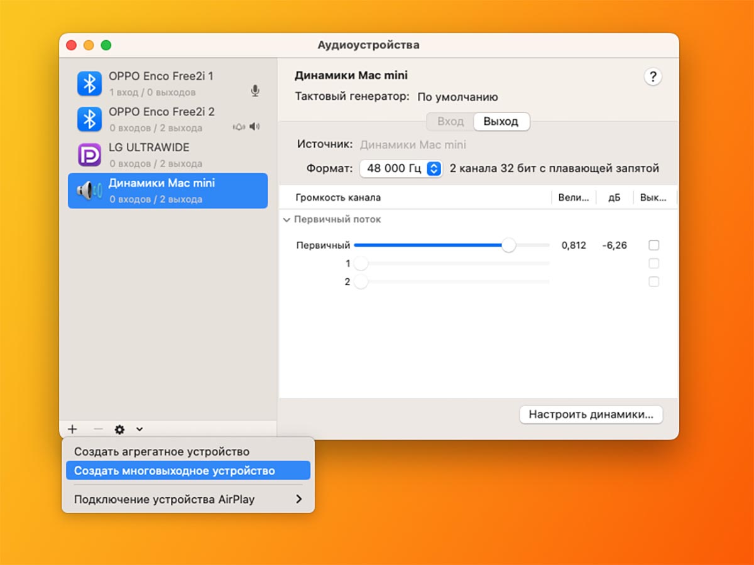Click the Настроить динамики button
754x565 pixels.
coord(591,414)
